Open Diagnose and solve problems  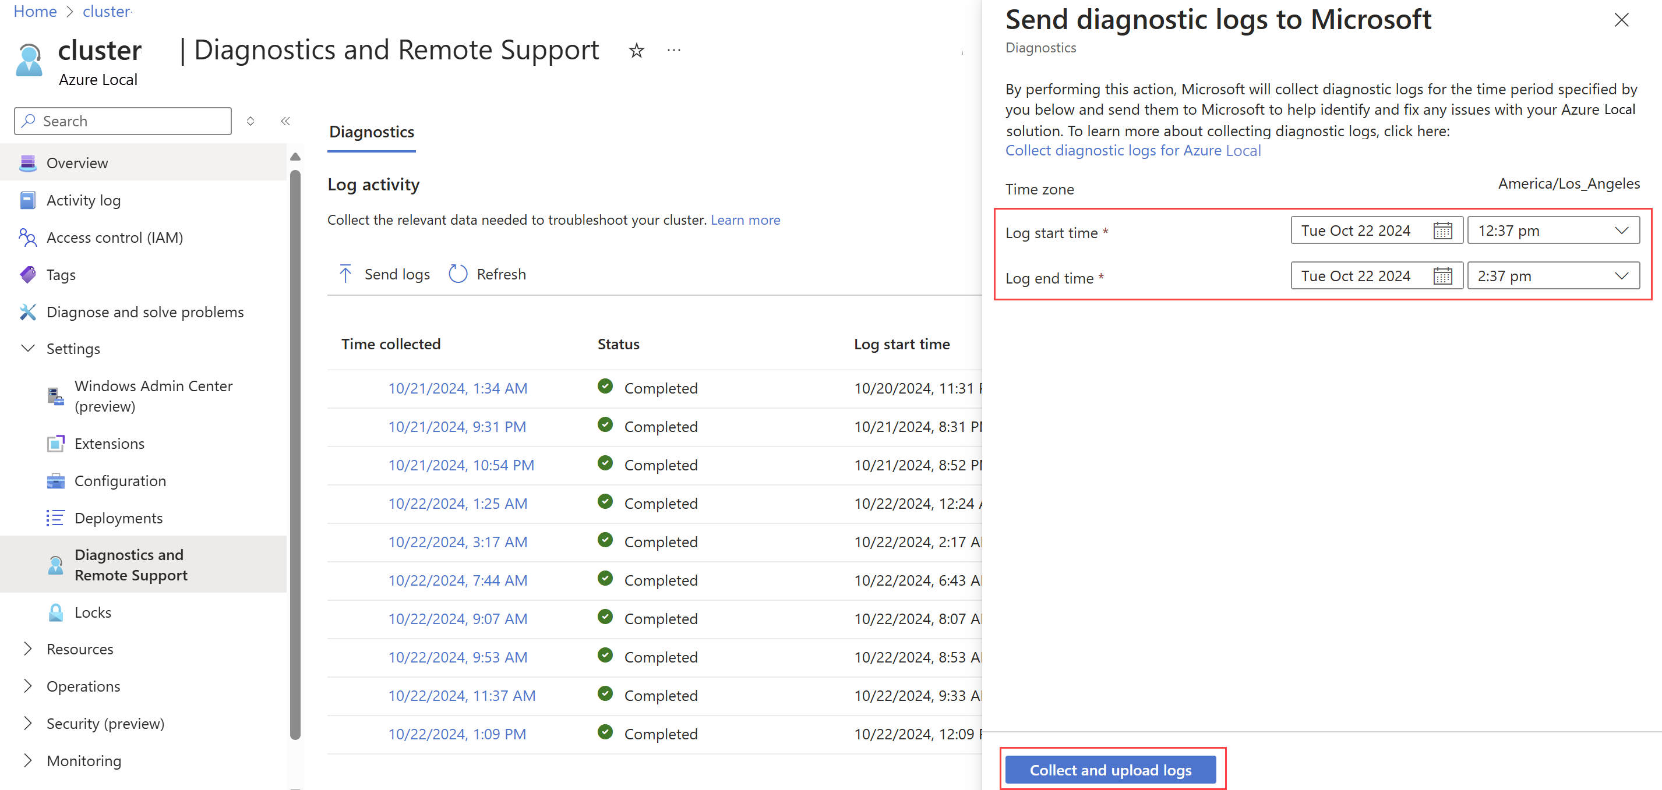(144, 312)
